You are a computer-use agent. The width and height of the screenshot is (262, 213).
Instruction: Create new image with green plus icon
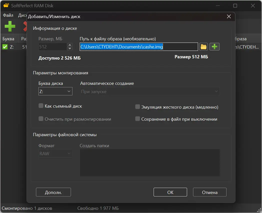click(x=214, y=47)
